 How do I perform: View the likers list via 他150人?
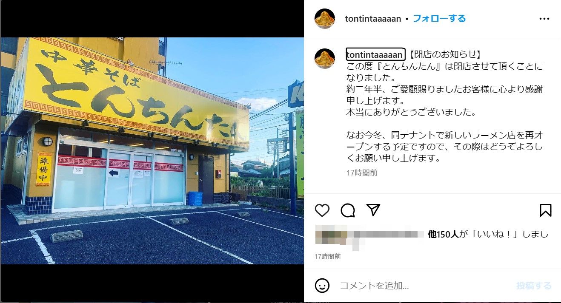(443, 234)
